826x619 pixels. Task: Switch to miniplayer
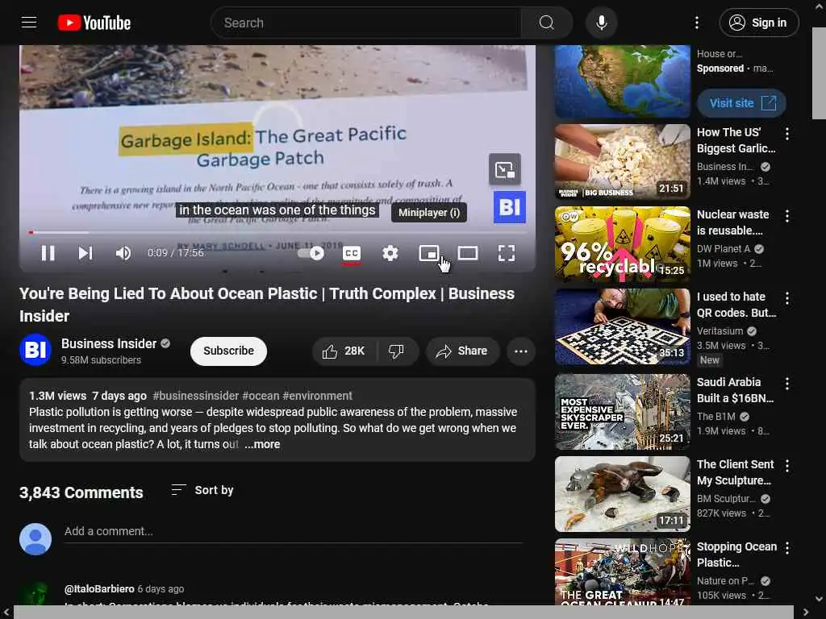429,253
